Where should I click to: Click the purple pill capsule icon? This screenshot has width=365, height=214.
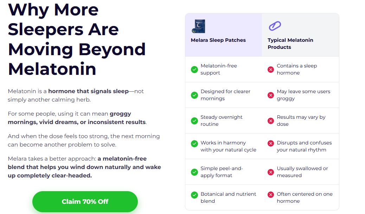click(275, 26)
